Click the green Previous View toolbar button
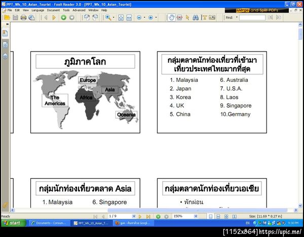 64,18
